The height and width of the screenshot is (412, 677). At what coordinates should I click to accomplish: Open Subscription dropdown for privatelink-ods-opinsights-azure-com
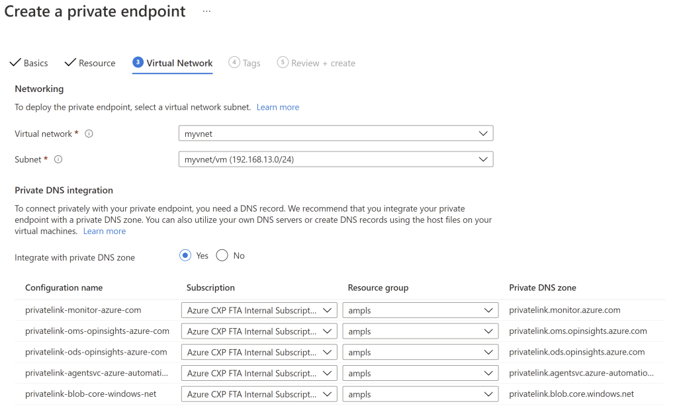pos(259,352)
